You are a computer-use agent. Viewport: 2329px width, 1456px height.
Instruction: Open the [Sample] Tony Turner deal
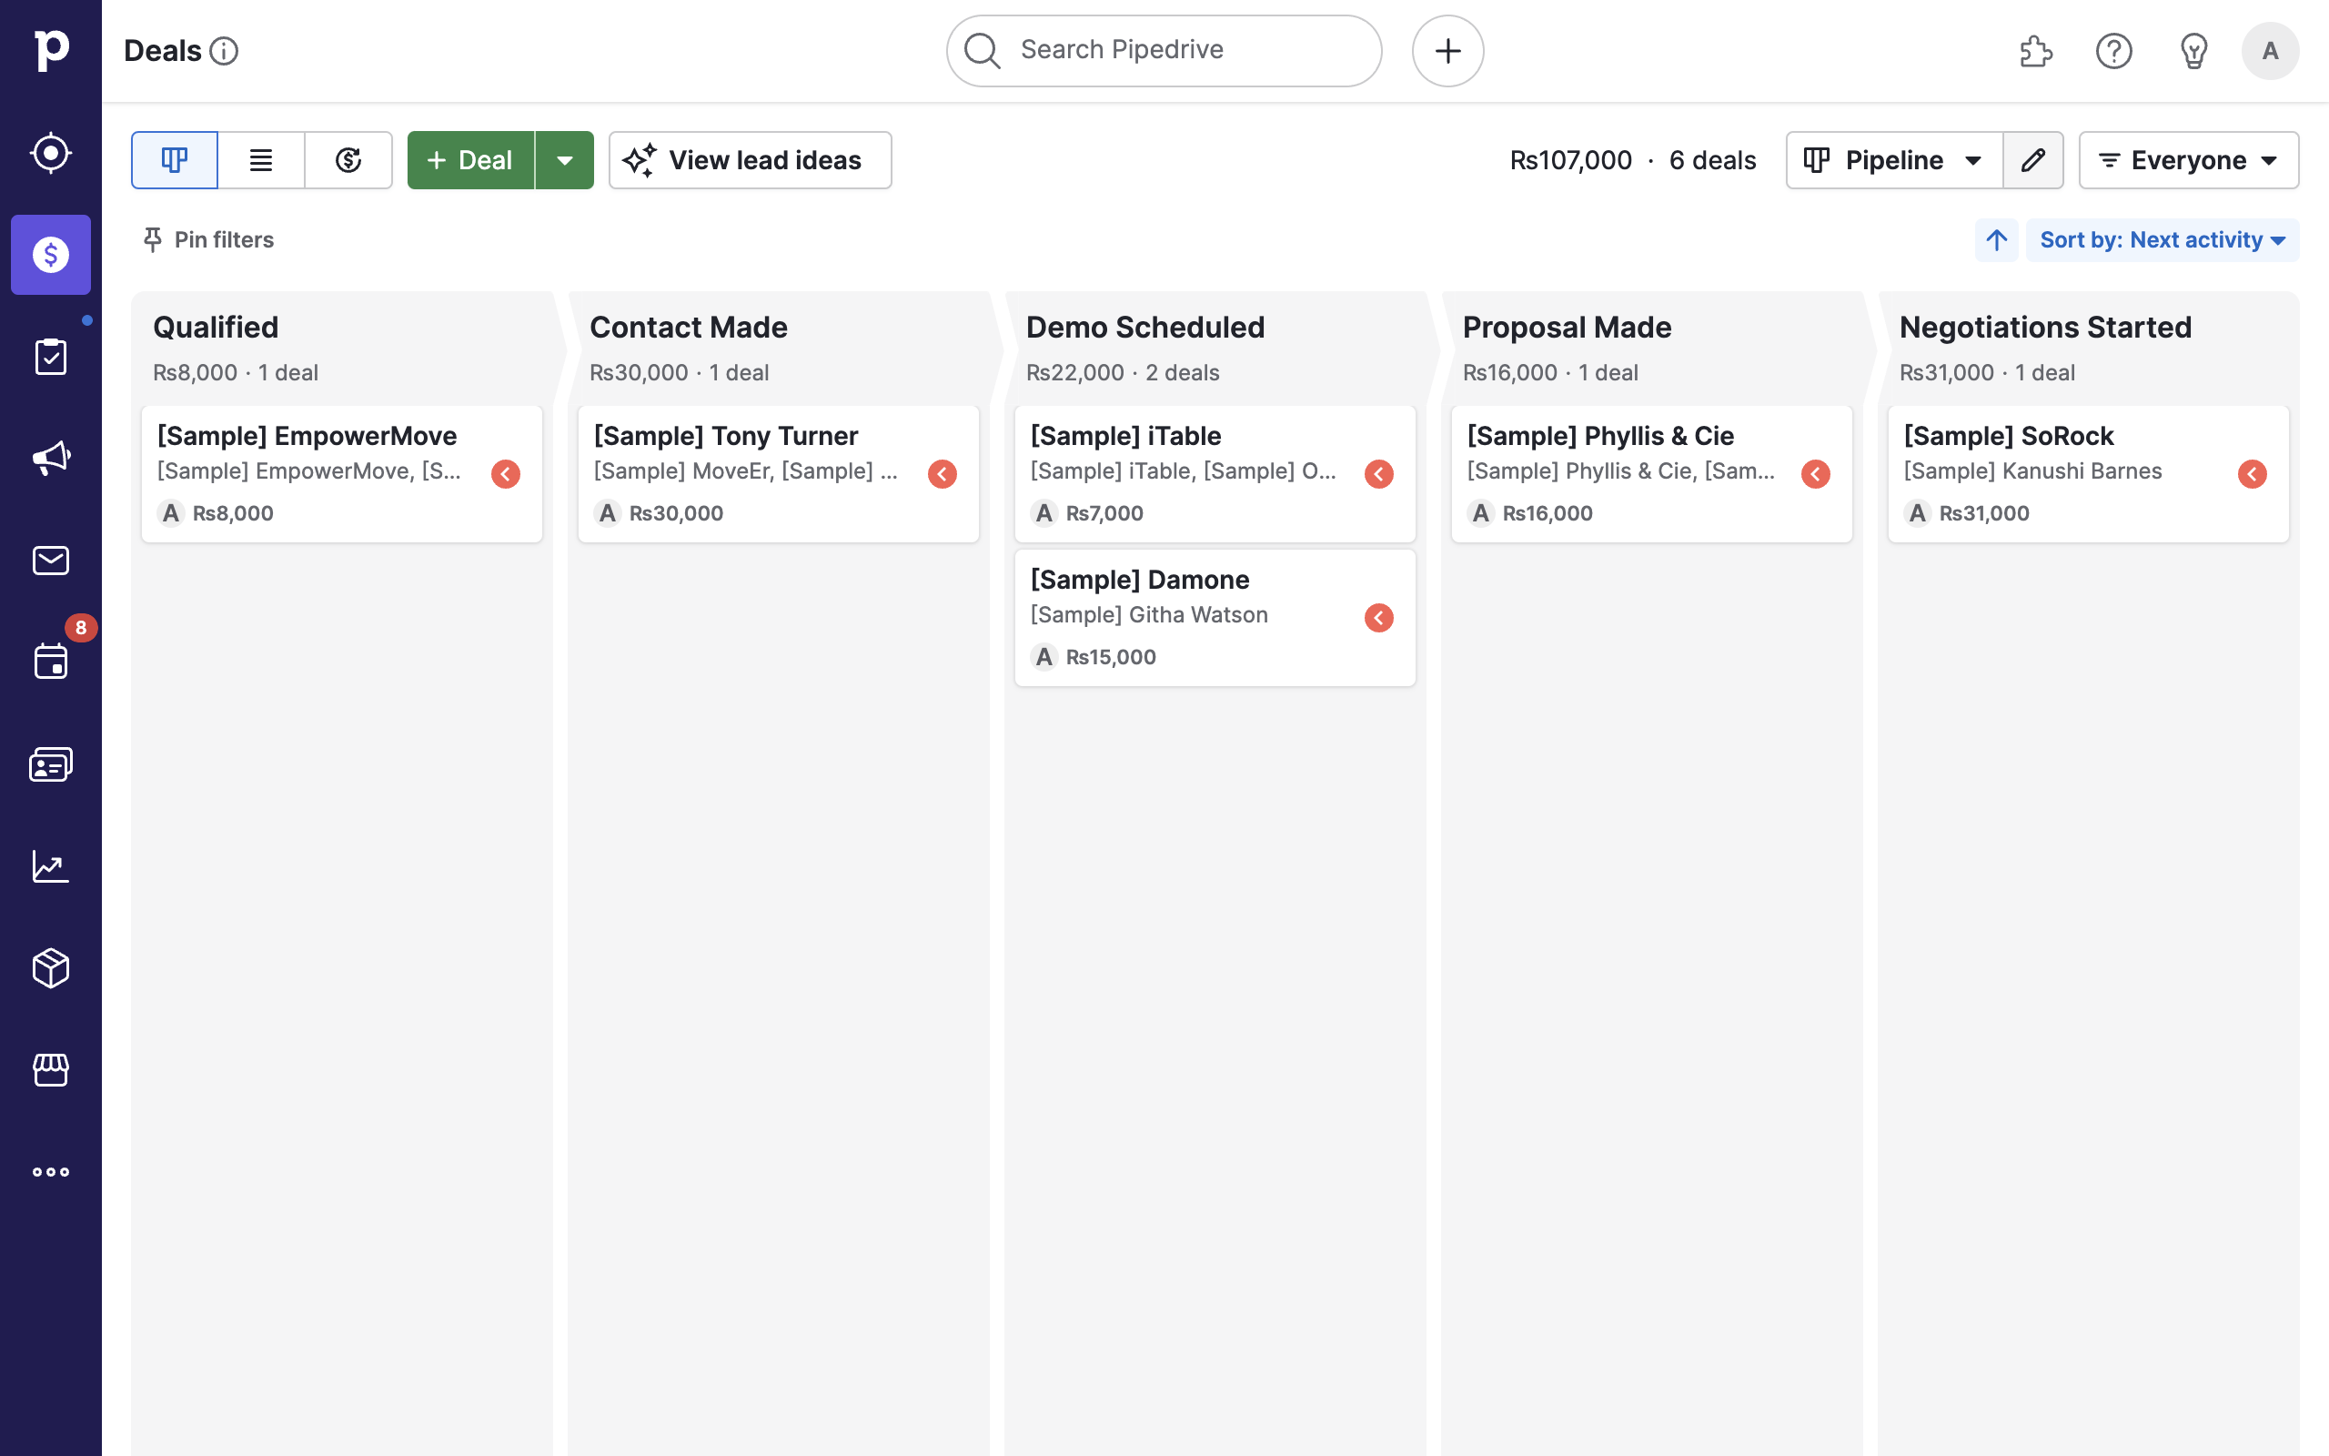[779, 474]
